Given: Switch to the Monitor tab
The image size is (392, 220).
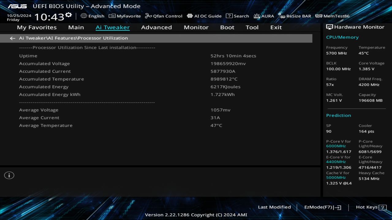Looking at the screenshot, I should pos(196,27).
